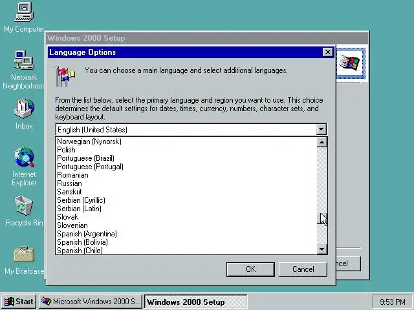The height and width of the screenshot is (310, 414).
Task: Select Portuguese (Portugal)
Action: 186,167
